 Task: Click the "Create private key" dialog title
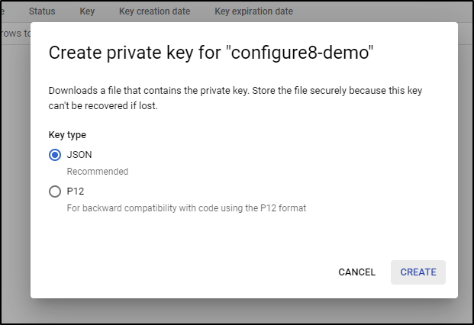(x=211, y=53)
